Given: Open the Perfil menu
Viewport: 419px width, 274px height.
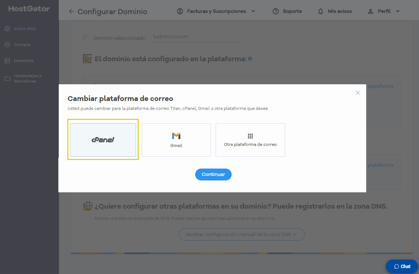Looking at the screenshot, I should pyautogui.click(x=384, y=11).
